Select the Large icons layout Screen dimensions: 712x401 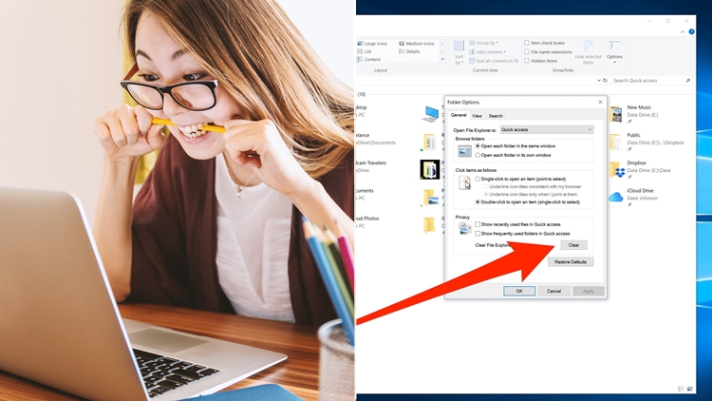(x=372, y=43)
